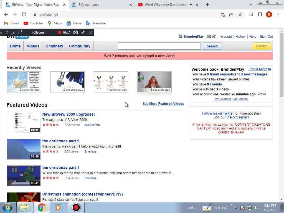
Task: Go back using the browser back arrow
Action: point(6,14)
